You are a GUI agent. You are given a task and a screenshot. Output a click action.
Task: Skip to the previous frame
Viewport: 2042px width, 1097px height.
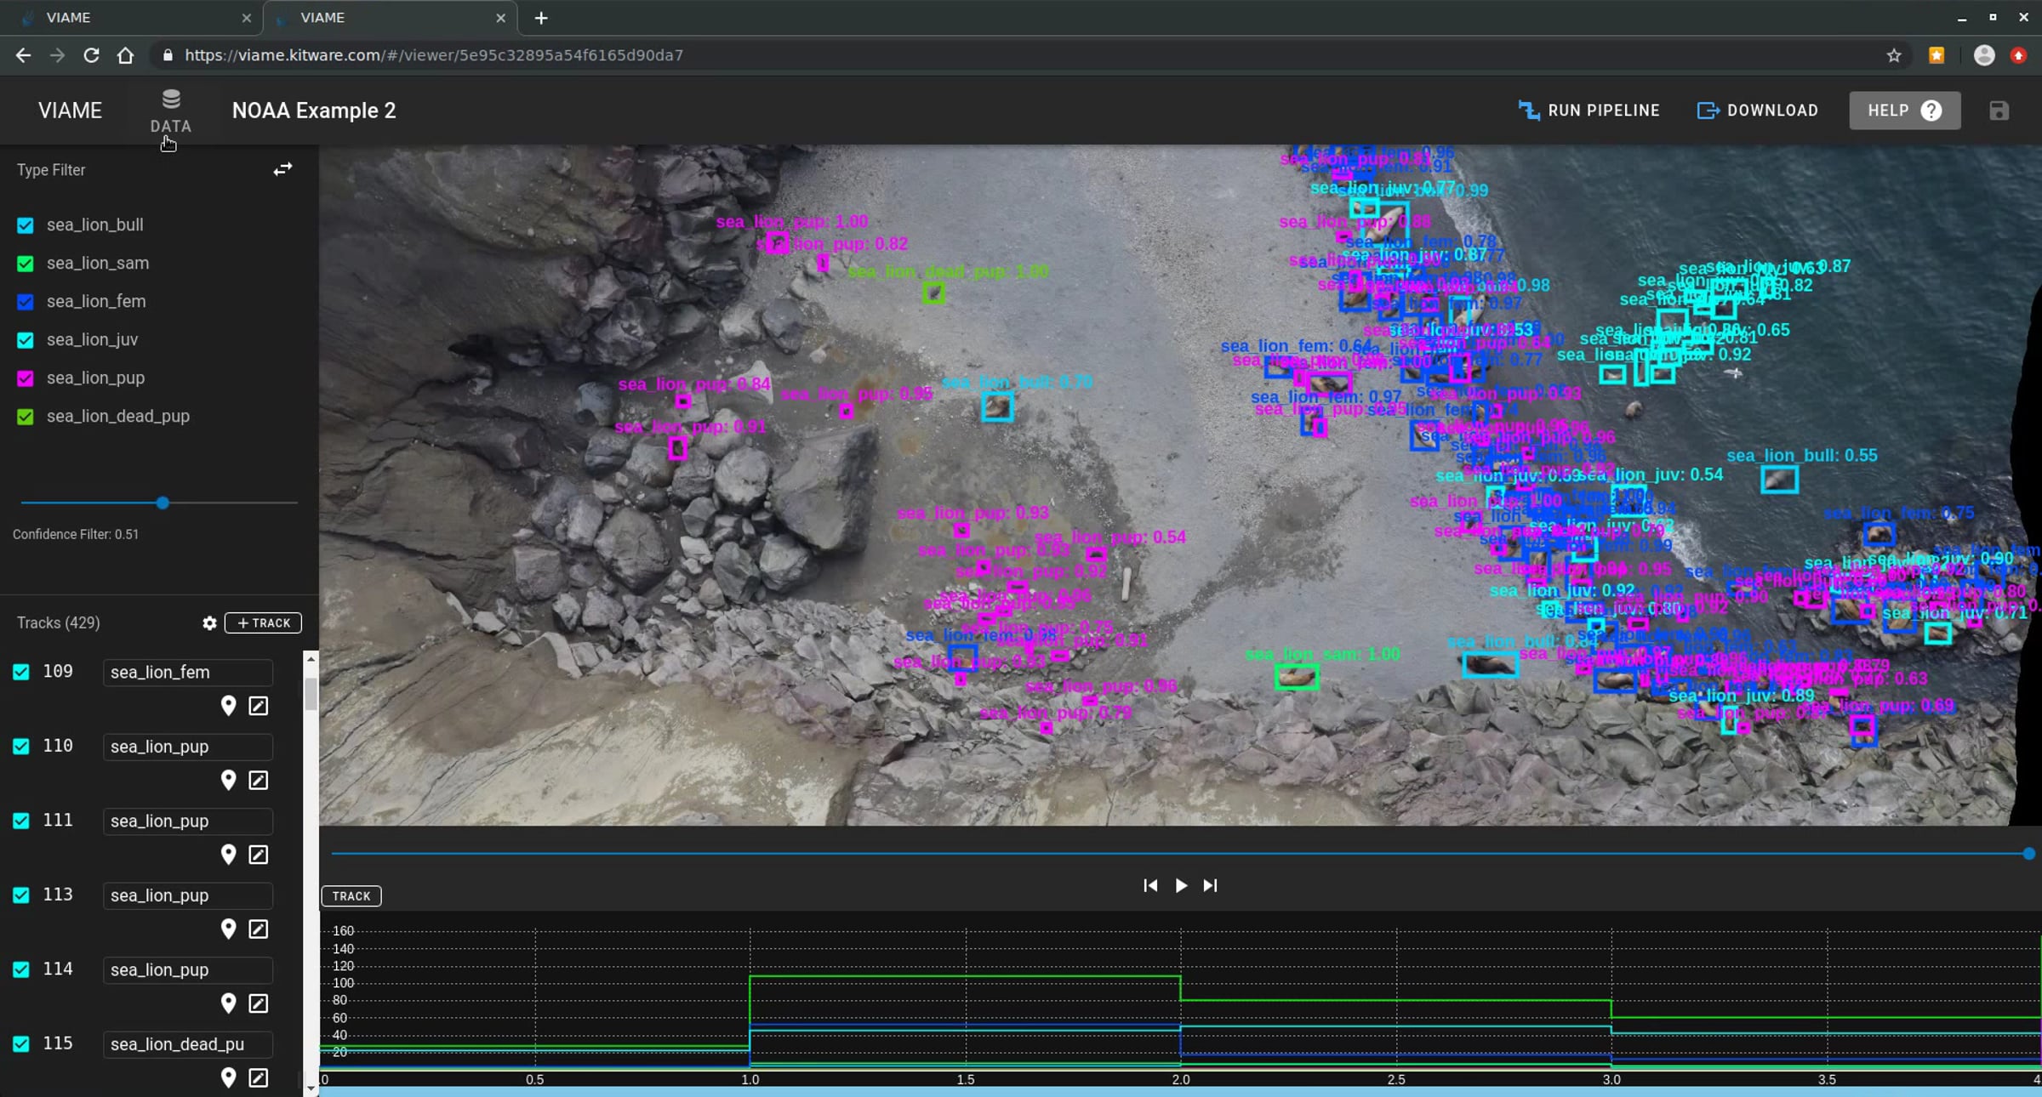coord(1150,885)
